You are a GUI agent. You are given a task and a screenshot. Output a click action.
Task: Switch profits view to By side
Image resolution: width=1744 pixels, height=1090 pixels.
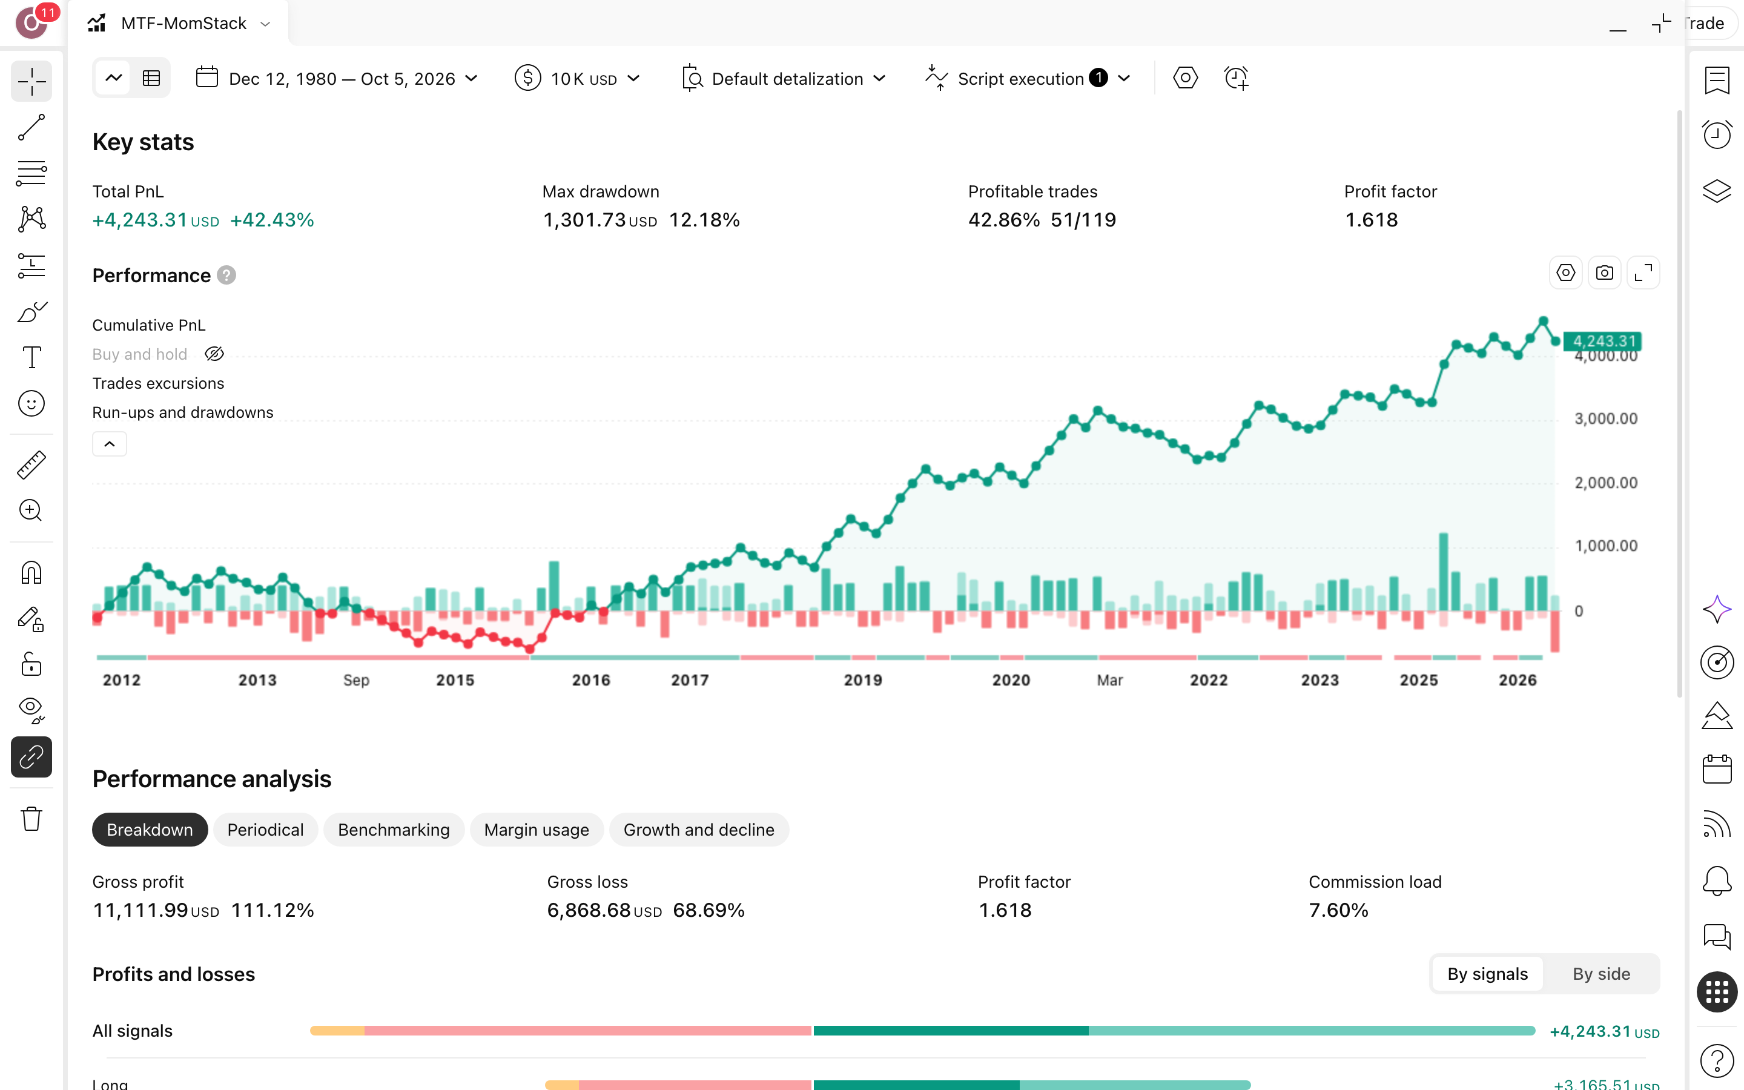click(x=1600, y=974)
